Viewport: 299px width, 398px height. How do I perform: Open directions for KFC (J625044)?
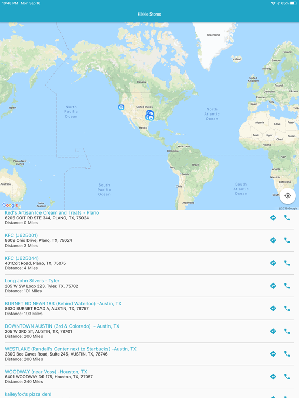(x=273, y=263)
